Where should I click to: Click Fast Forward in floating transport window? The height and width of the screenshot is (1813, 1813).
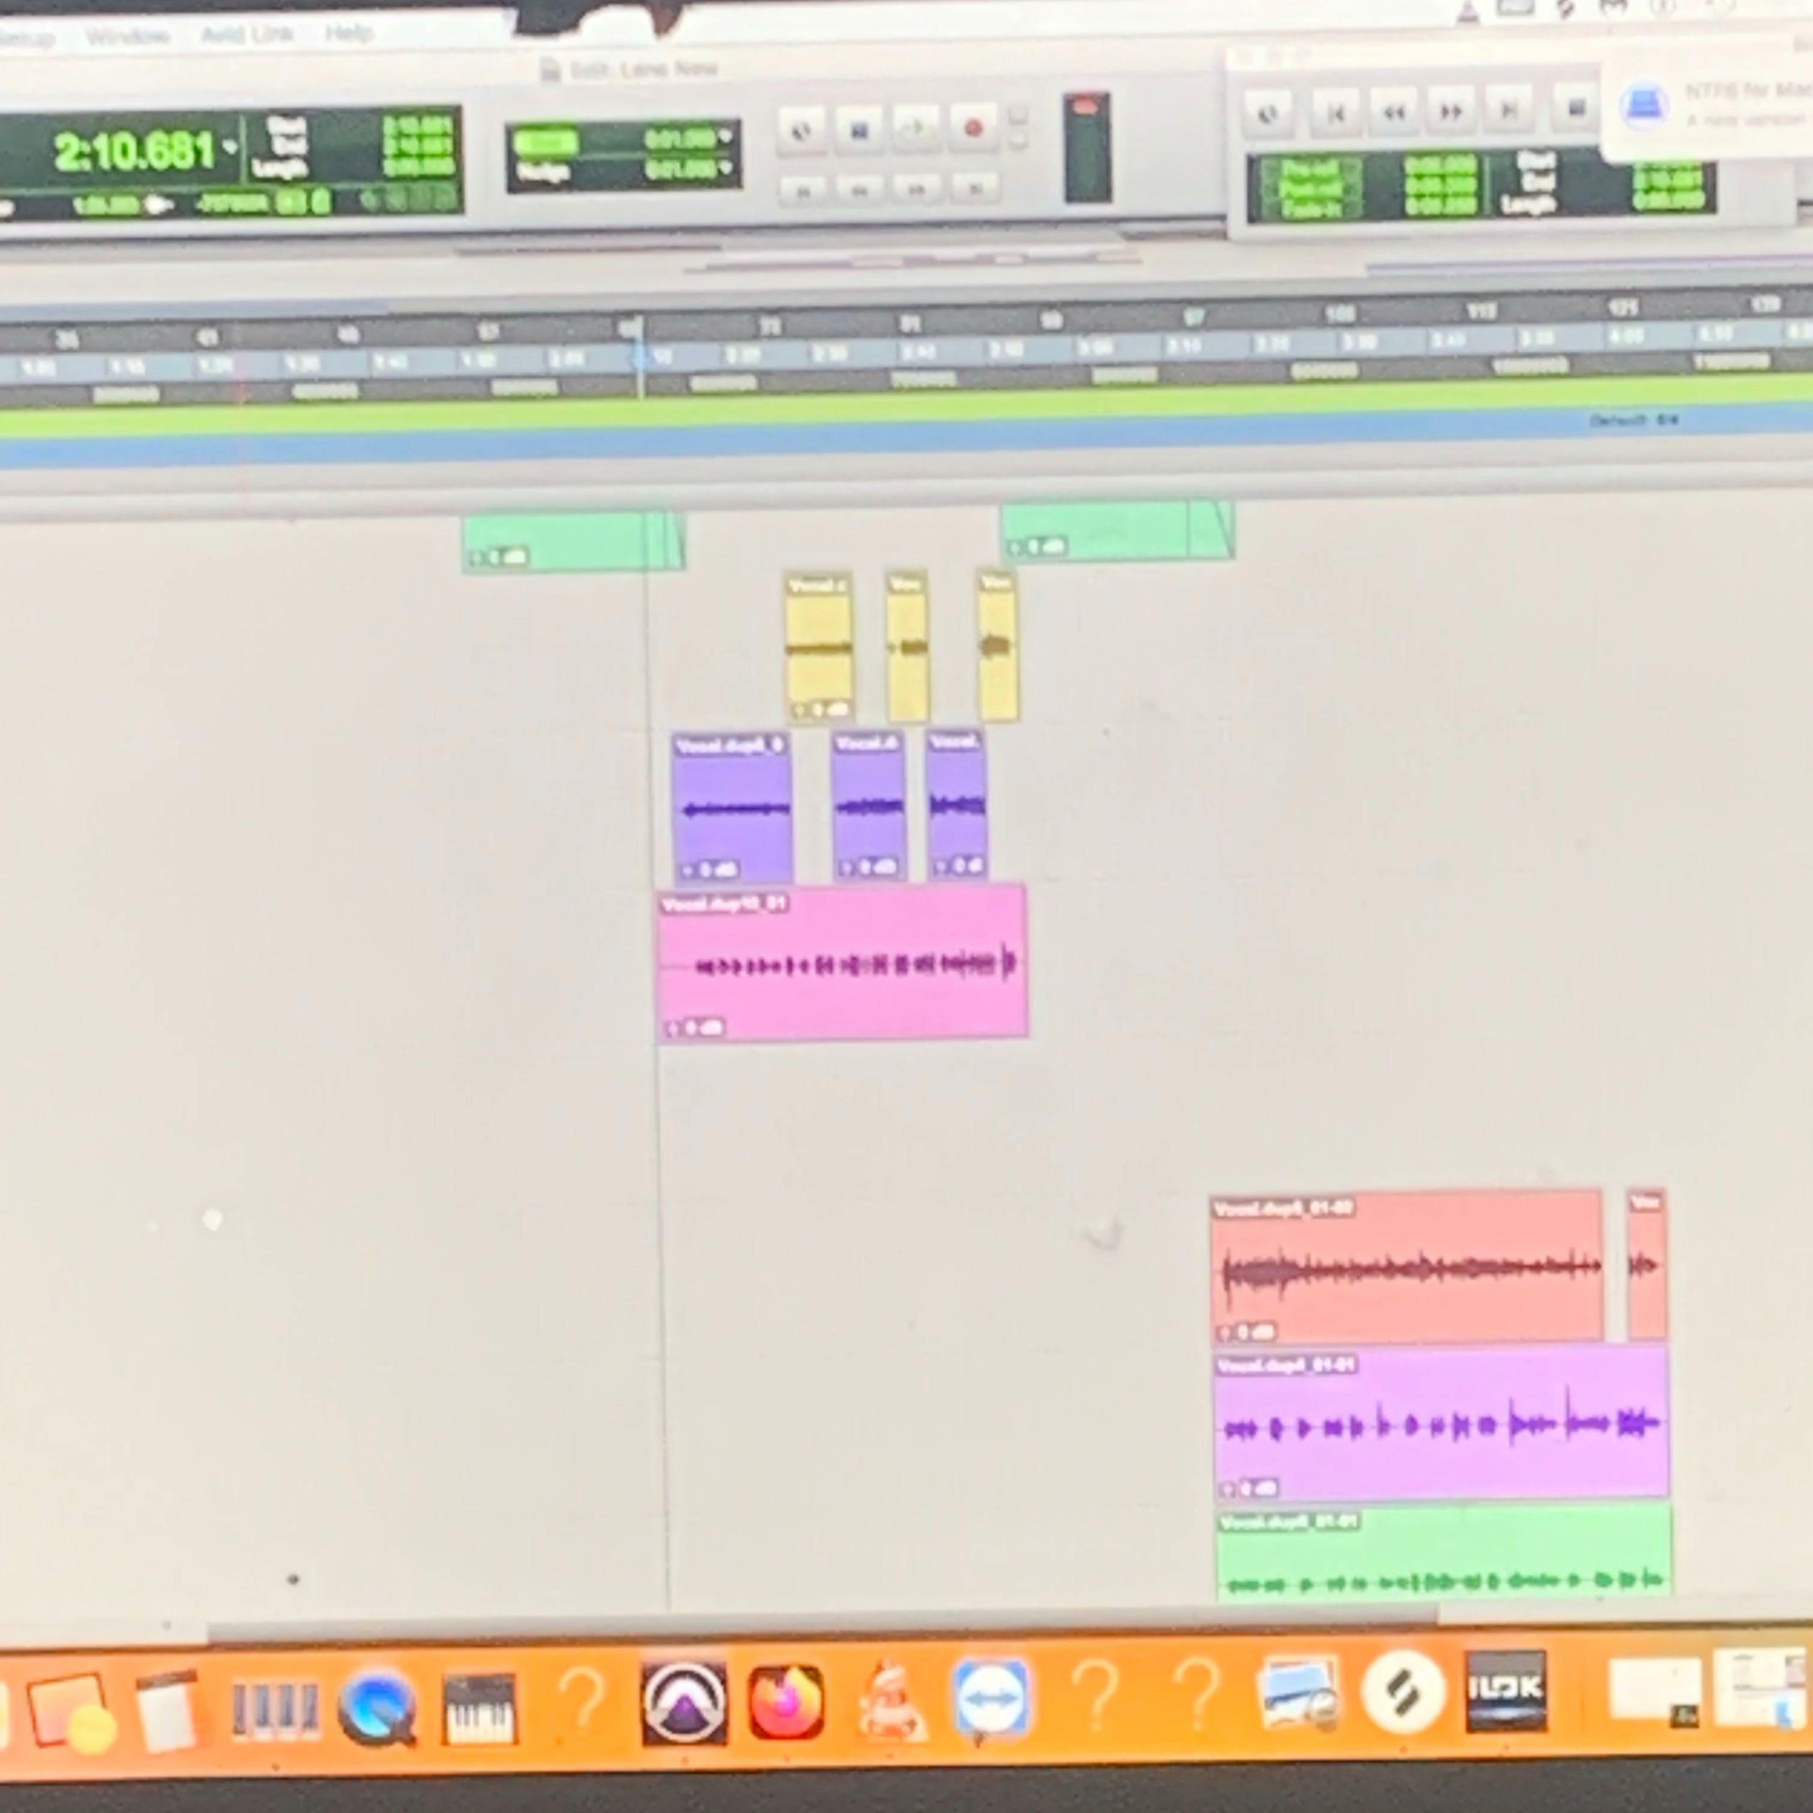pos(1451,112)
